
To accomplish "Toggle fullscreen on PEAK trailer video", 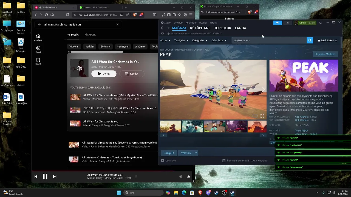I will [262, 116].
